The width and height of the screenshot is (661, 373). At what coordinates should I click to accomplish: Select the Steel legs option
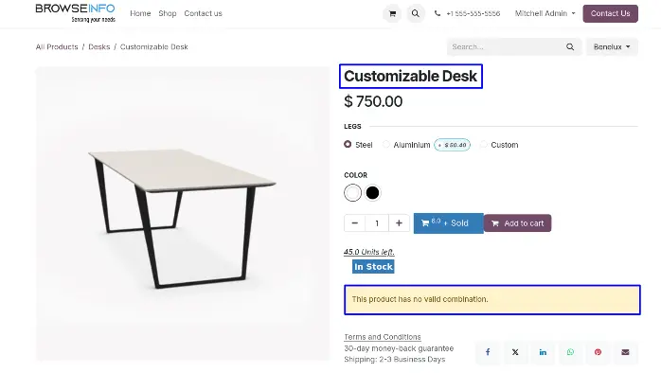pyautogui.click(x=348, y=144)
